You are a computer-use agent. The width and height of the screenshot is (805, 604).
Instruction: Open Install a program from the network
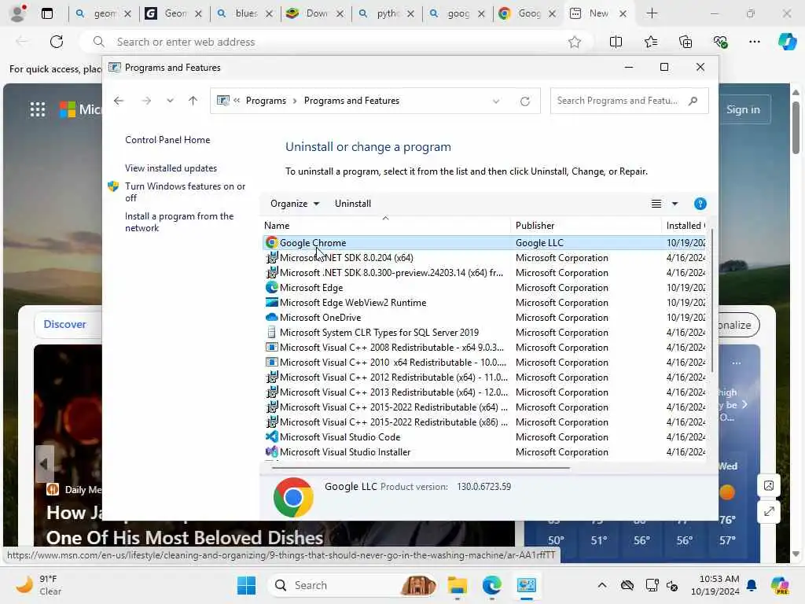click(x=179, y=222)
